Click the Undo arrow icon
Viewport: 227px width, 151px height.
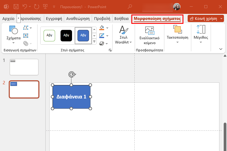[25, 7]
